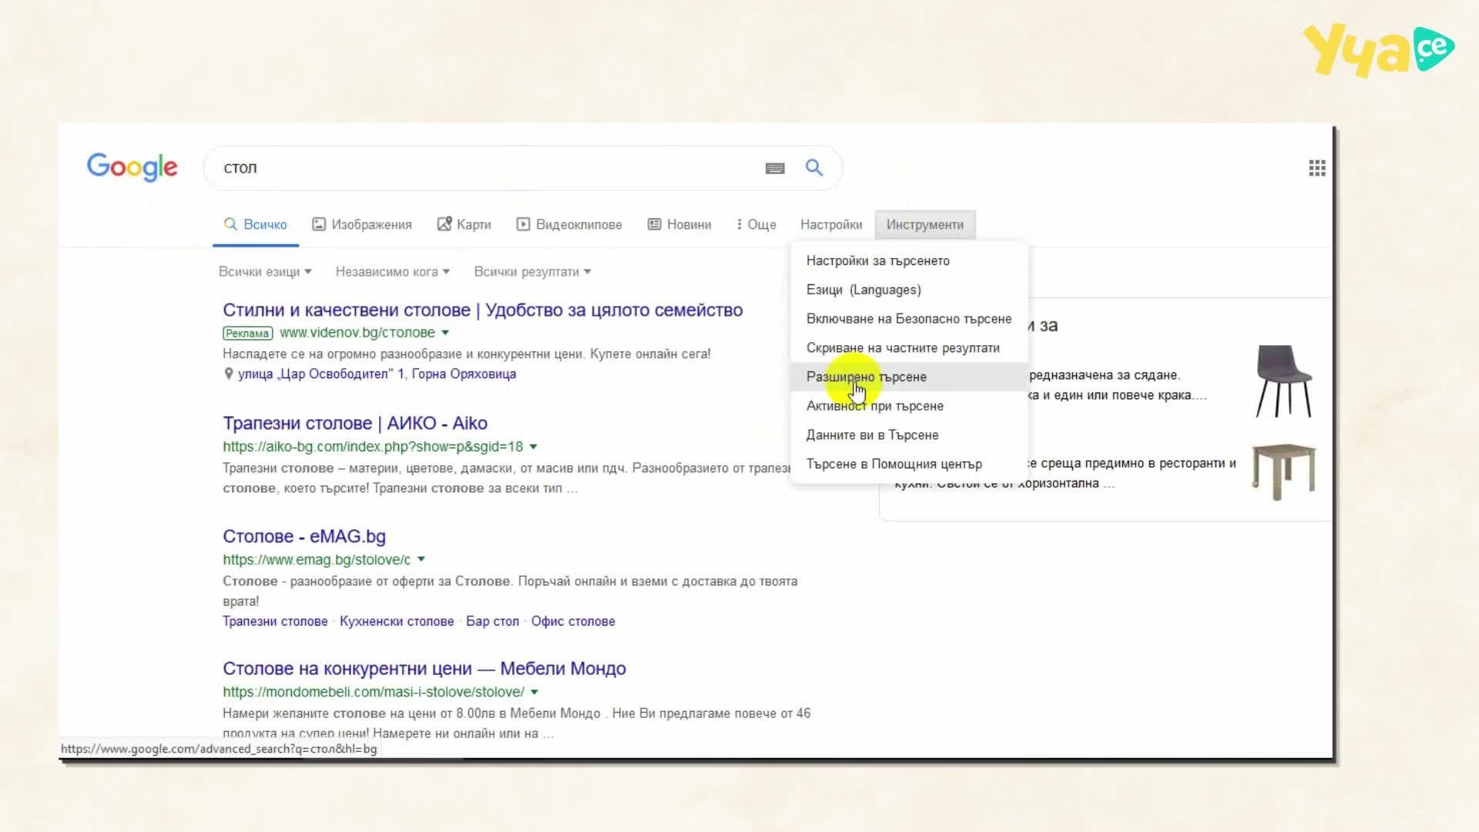Open the Офис столове sitelink
Image resolution: width=1479 pixels, height=832 pixels.
[573, 622]
